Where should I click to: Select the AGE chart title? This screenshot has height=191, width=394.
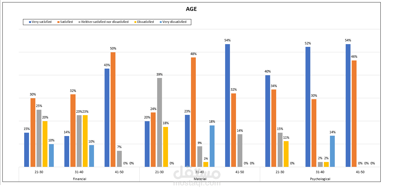pyautogui.click(x=191, y=9)
